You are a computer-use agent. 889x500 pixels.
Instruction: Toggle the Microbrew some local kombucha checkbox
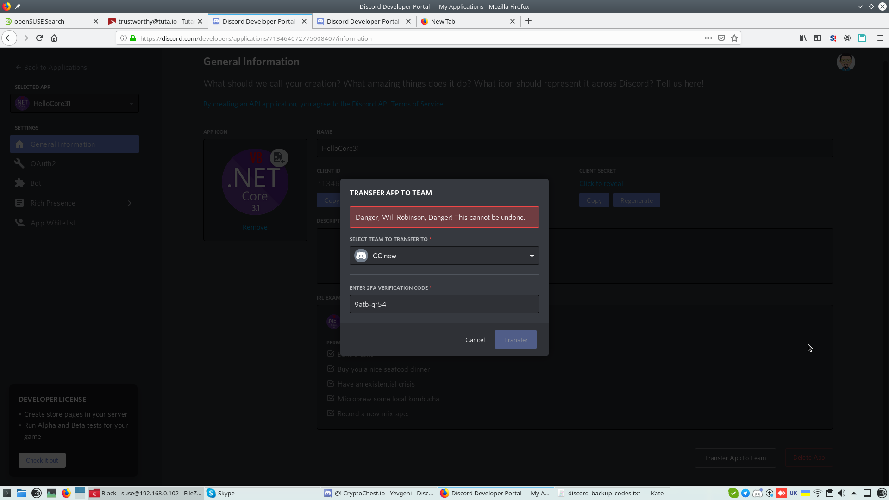[331, 399]
